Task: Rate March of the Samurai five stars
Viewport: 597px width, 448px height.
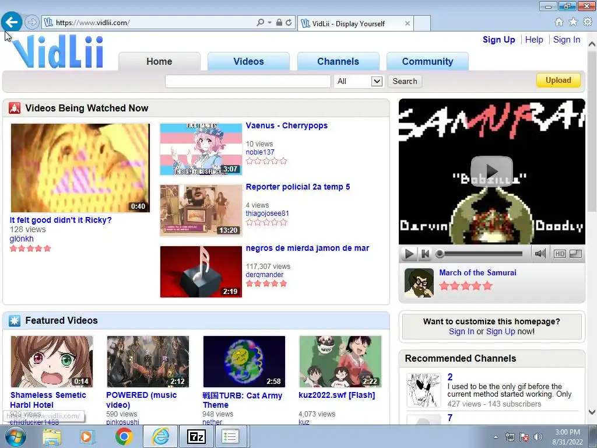Action: coord(487,286)
